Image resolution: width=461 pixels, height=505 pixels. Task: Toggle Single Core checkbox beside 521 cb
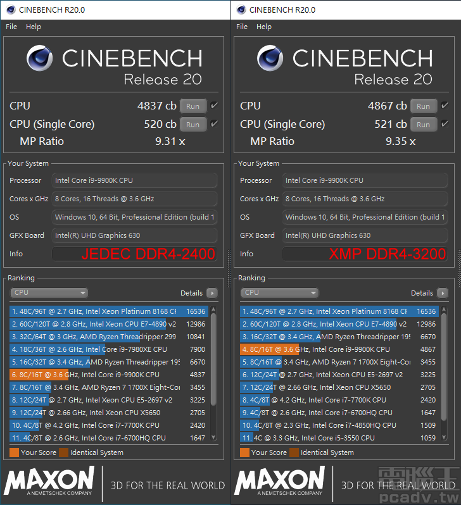(445, 124)
